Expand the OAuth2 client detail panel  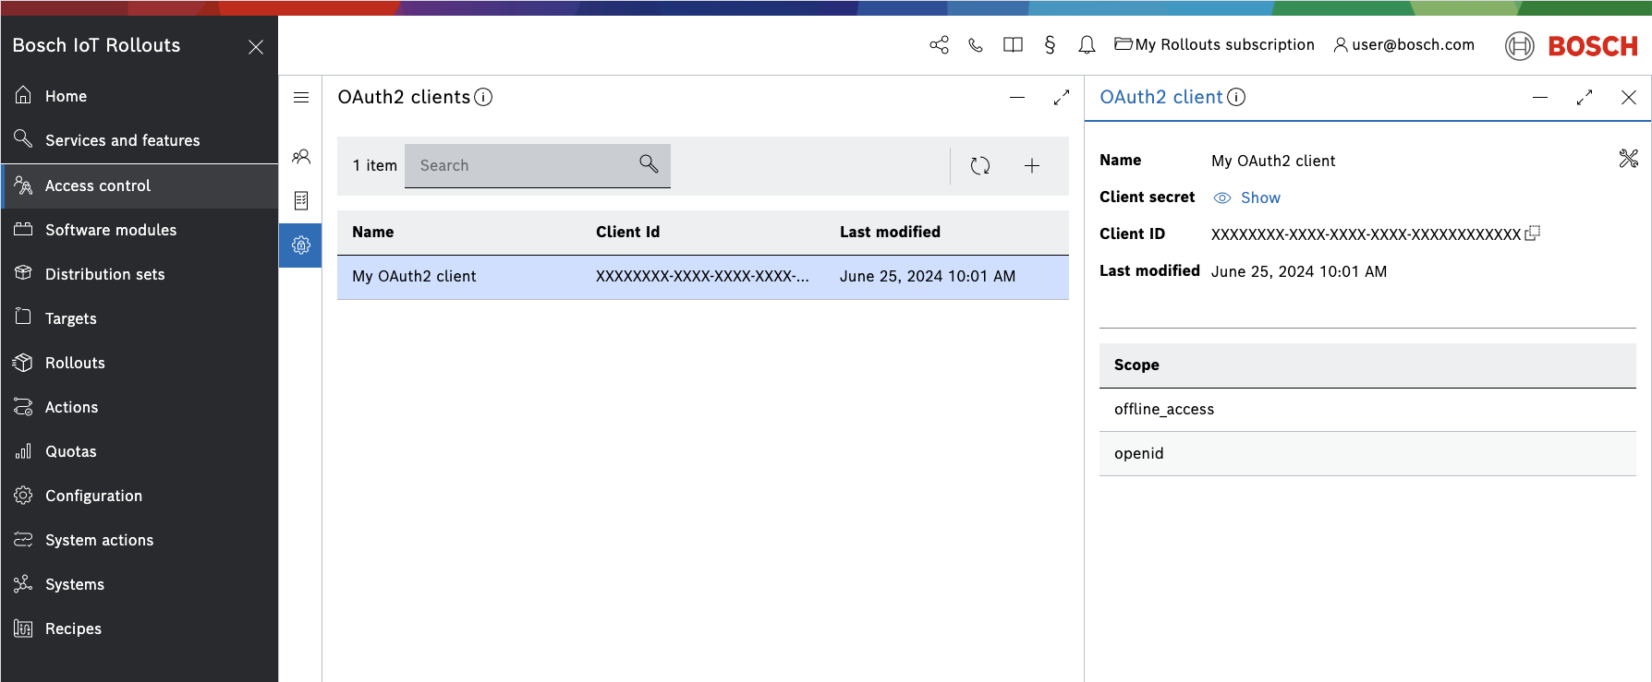1584,98
